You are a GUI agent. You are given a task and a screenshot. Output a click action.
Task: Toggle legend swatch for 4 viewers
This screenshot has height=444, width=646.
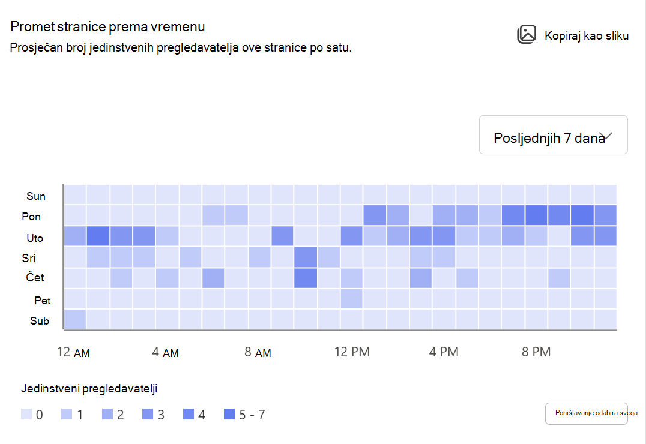[x=189, y=414]
